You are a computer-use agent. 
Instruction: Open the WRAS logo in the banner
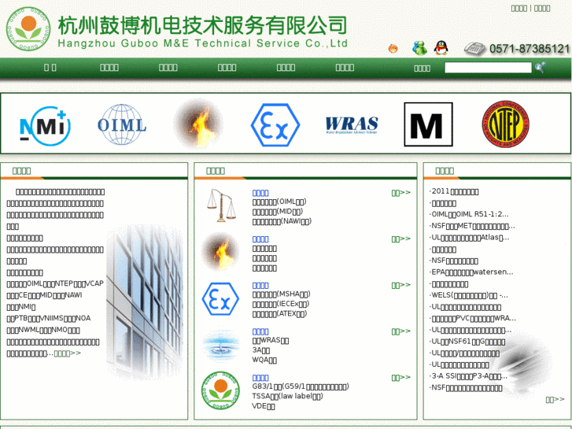tap(352, 125)
